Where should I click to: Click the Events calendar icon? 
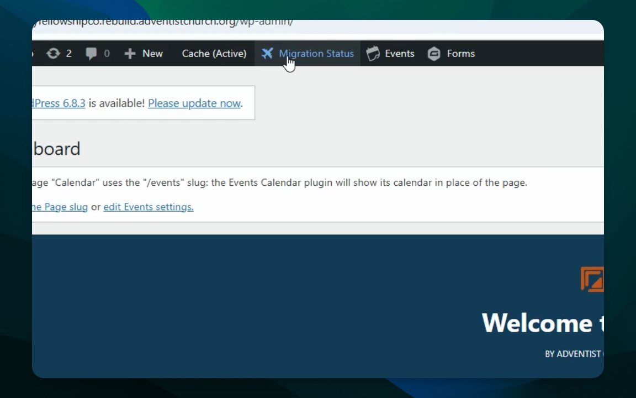coord(373,54)
